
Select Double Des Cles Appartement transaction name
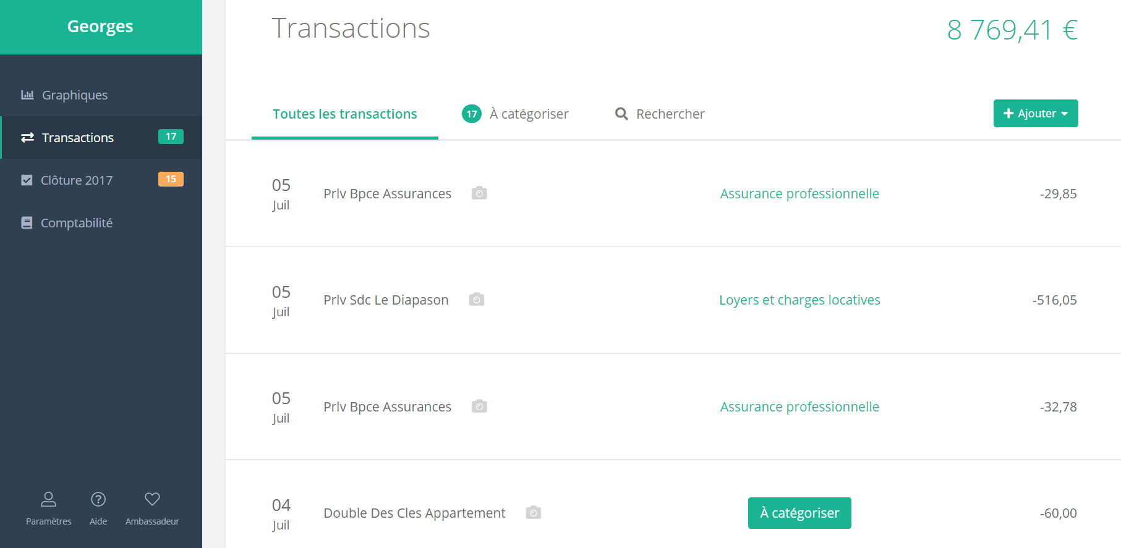[414, 513]
